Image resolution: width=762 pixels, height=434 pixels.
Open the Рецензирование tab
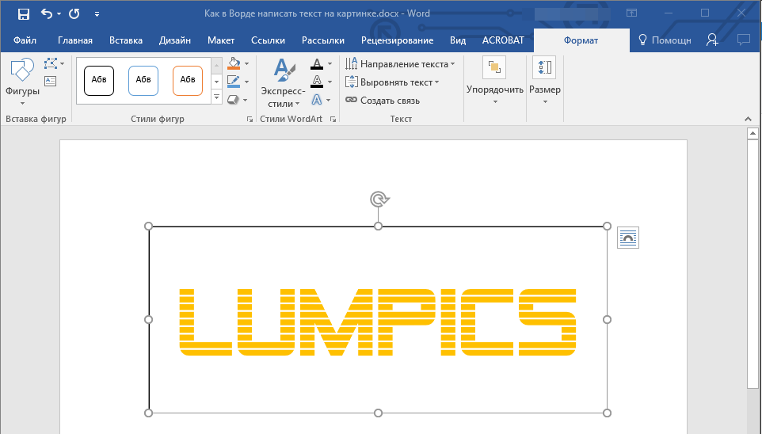397,40
